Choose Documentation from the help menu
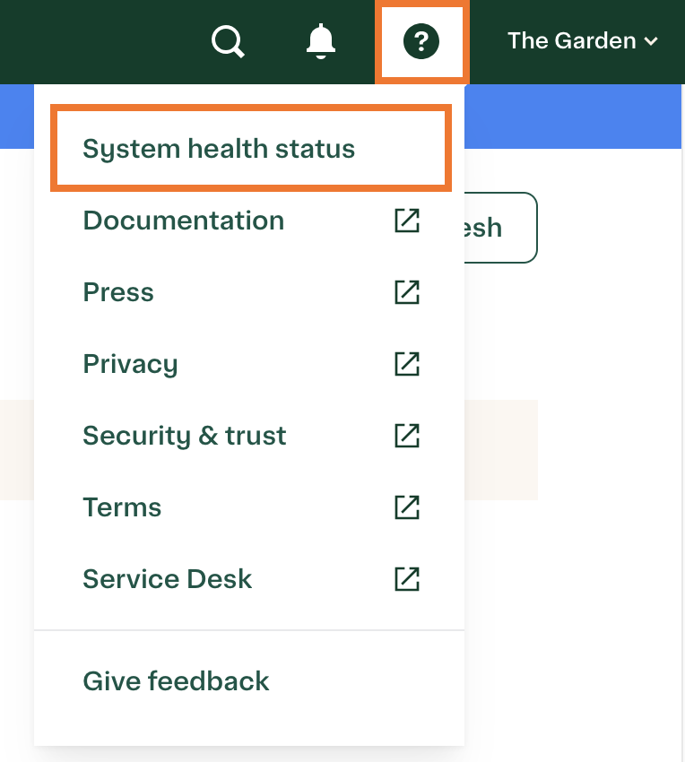685x762 pixels. tap(183, 221)
